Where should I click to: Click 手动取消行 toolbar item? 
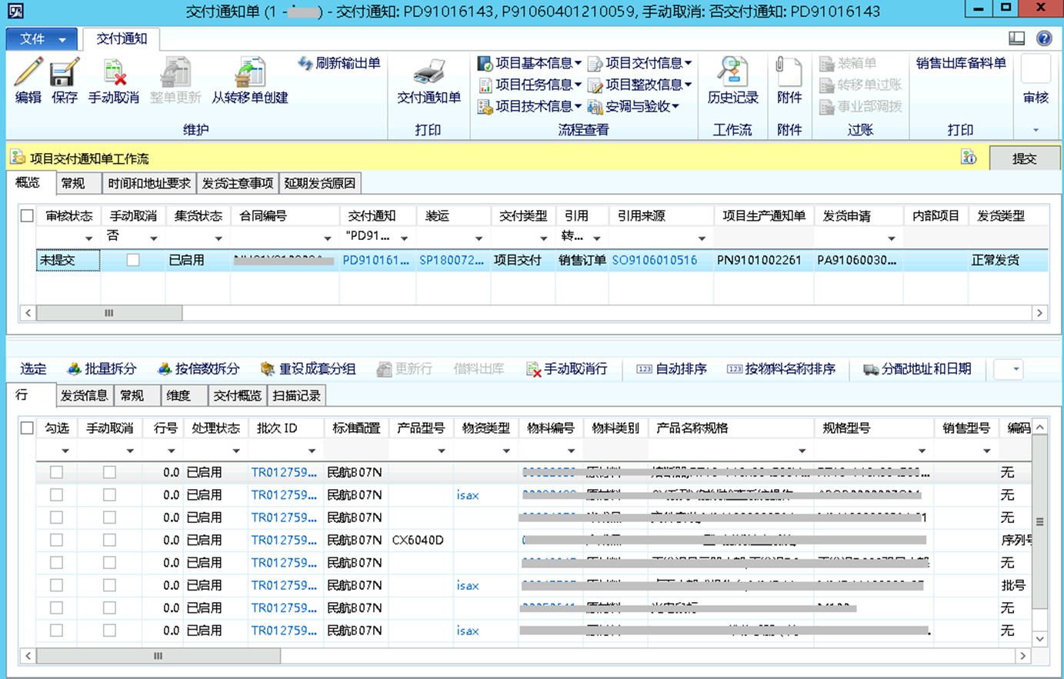pos(567,369)
